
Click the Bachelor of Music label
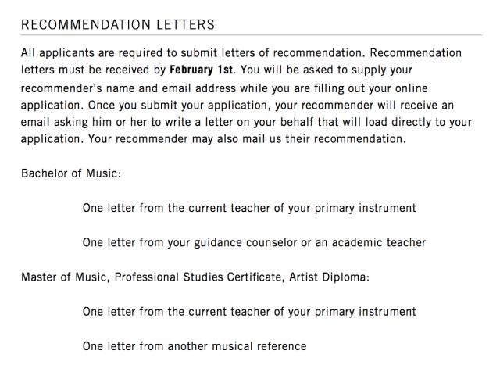71,173
